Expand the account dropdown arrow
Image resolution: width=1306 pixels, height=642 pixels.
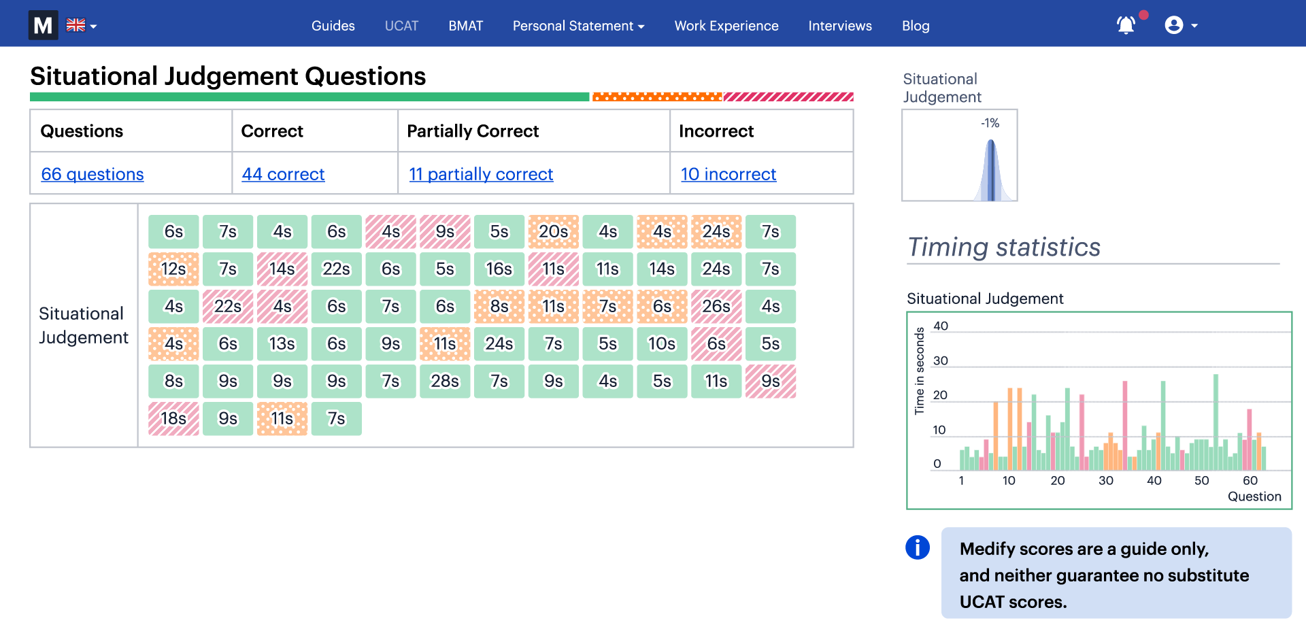pos(1194,27)
